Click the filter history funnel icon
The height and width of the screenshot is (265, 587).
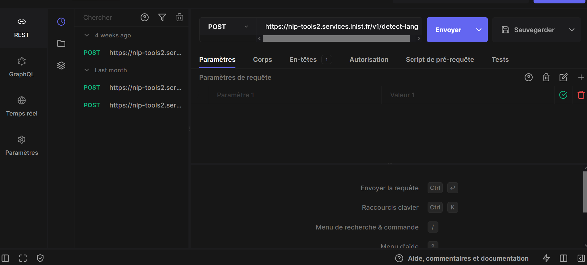(162, 18)
